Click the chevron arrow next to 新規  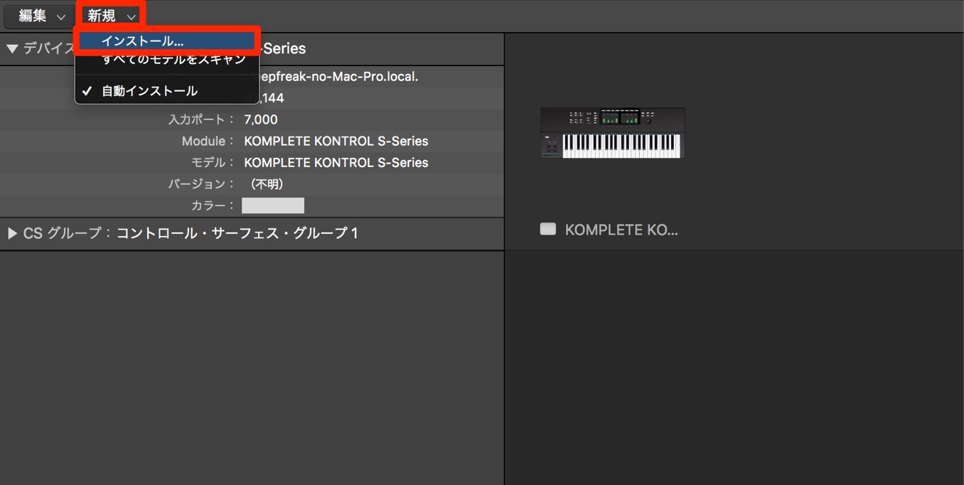click(x=131, y=16)
